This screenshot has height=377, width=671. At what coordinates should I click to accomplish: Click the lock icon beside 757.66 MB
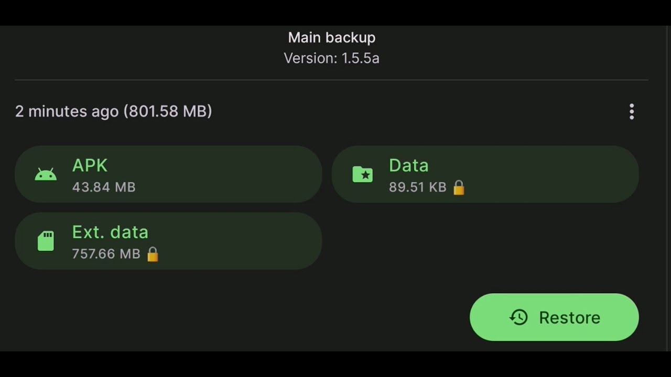pos(153,254)
